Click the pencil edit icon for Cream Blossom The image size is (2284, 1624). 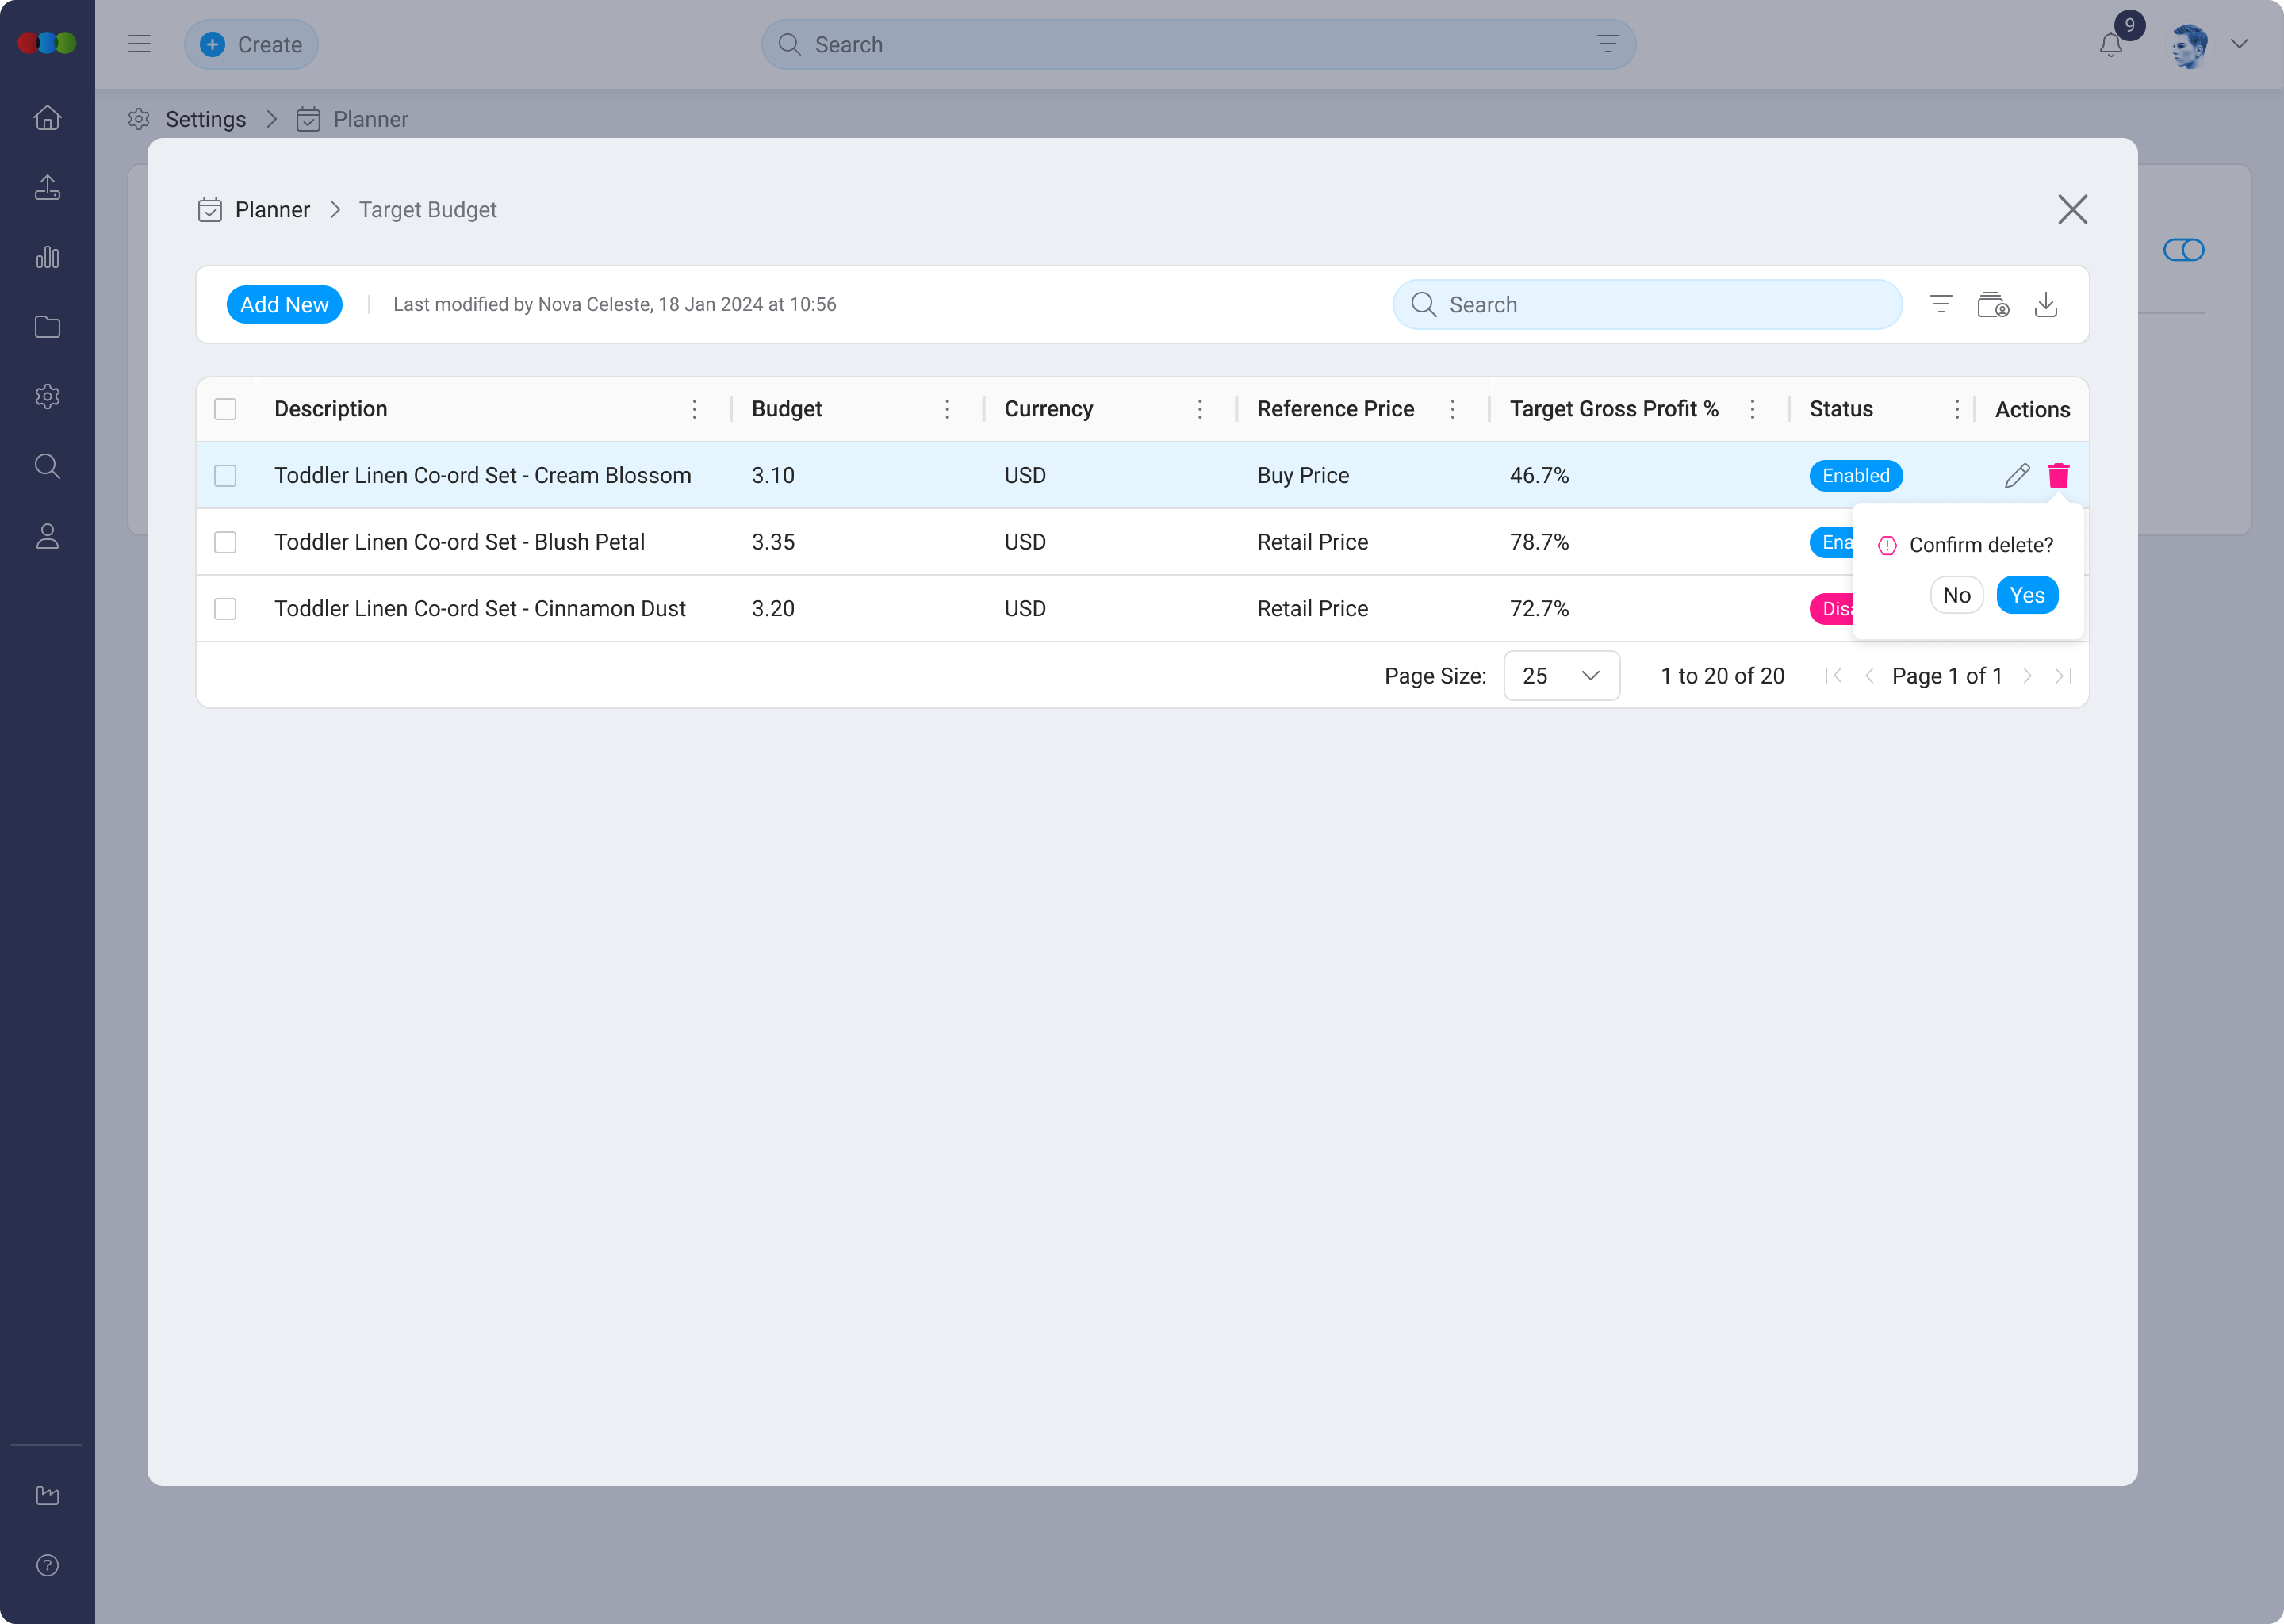2016,476
